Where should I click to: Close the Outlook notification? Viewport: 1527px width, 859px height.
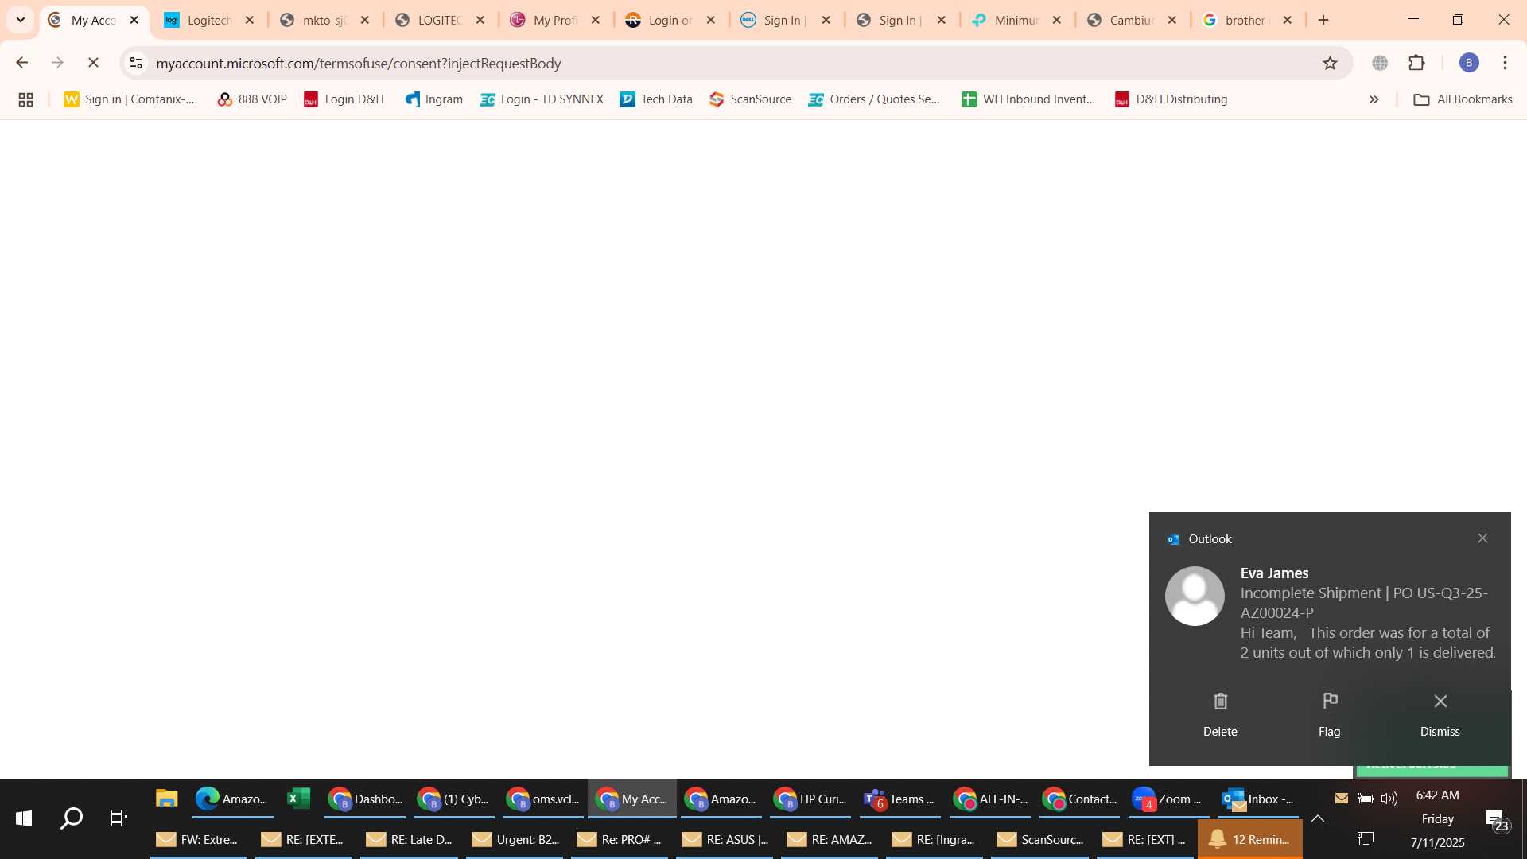pos(1482,538)
